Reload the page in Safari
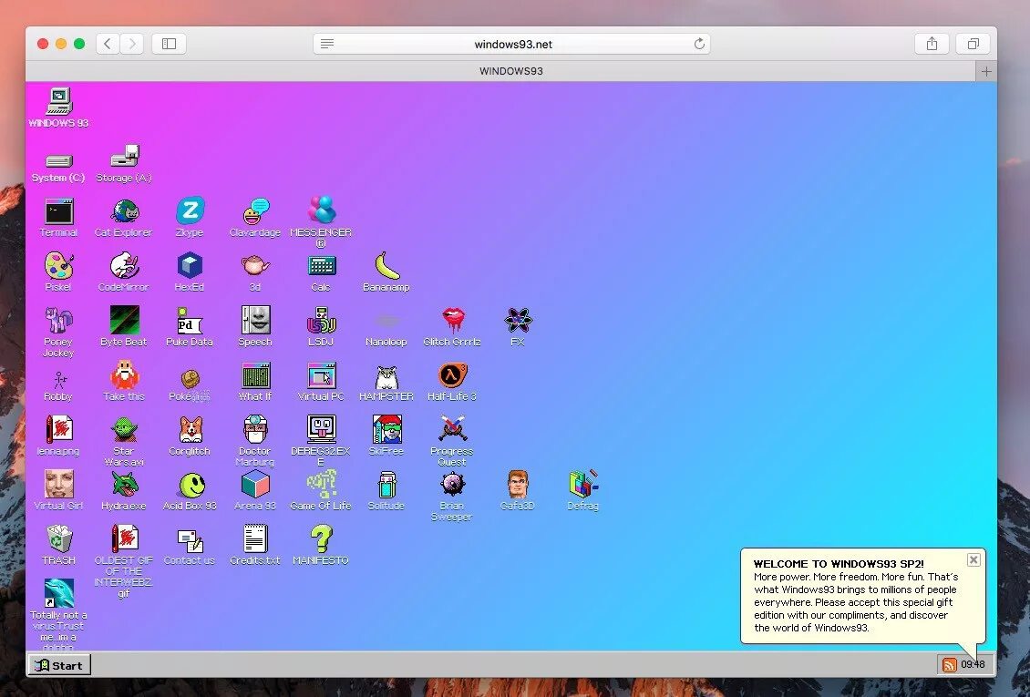Screen dimensions: 1030x697 (699, 44)
